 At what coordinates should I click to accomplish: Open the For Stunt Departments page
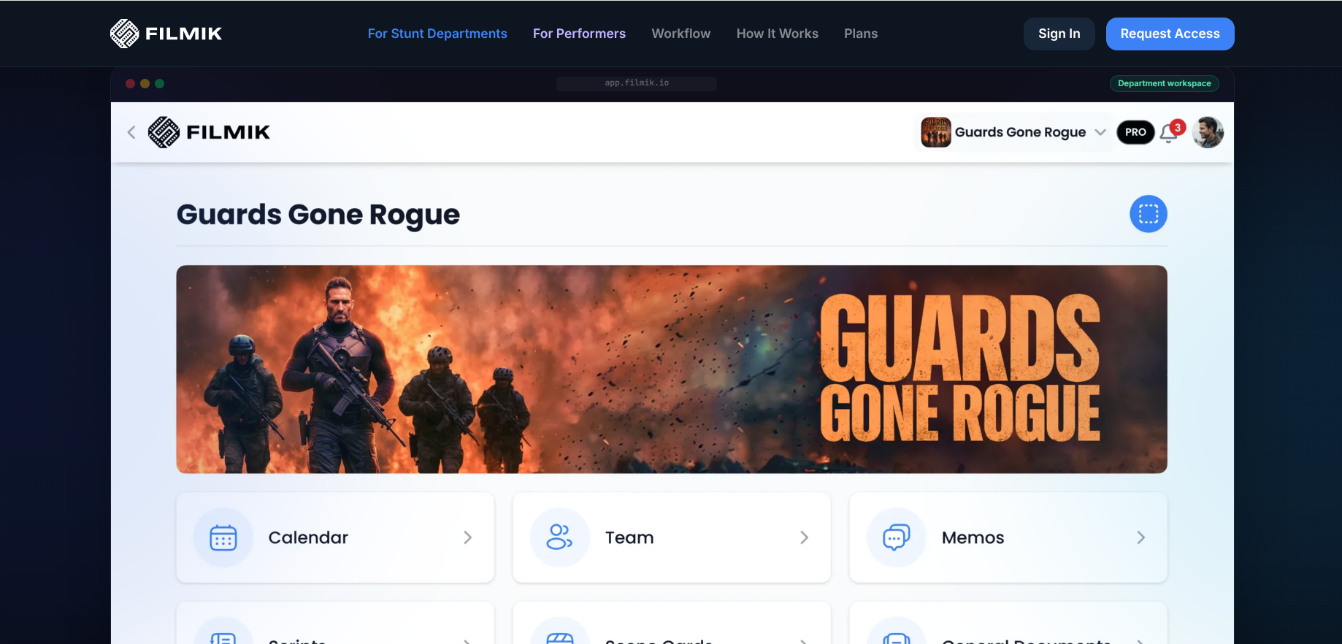[x=437, y=34]
